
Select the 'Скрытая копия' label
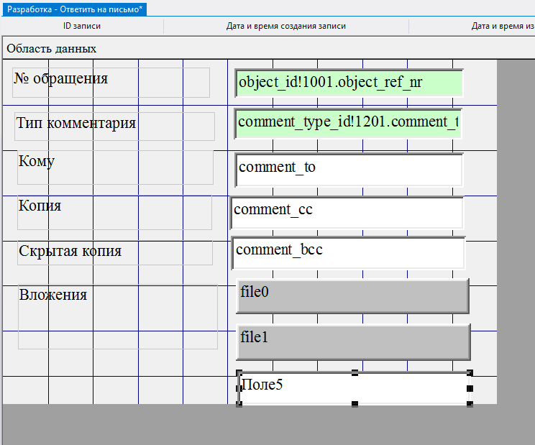click(x=115, y=252)
